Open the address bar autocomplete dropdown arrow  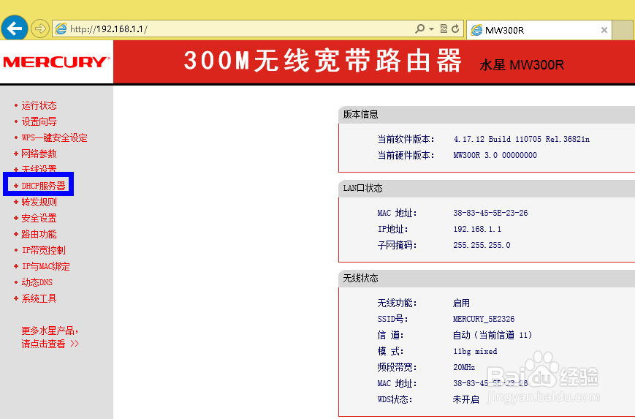(431, 29)
